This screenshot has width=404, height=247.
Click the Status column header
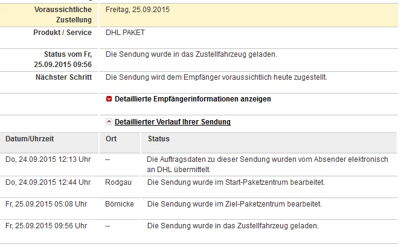click(159, 139)
